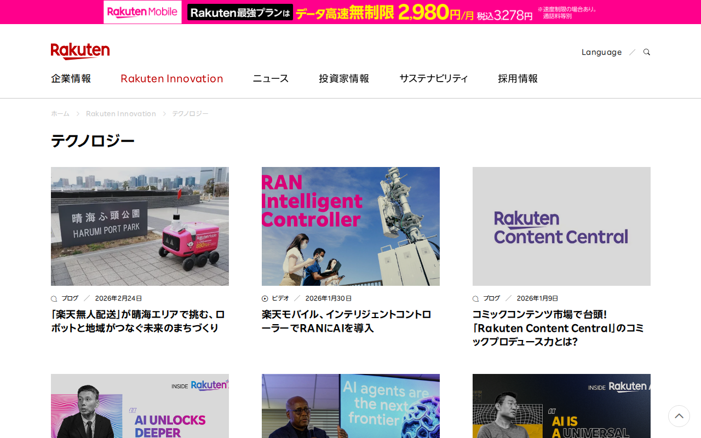Click the blog icon beside 2026年2月24日
This screenshot has width=701, height=438.
pyautogui.click(x=54, y=299)
